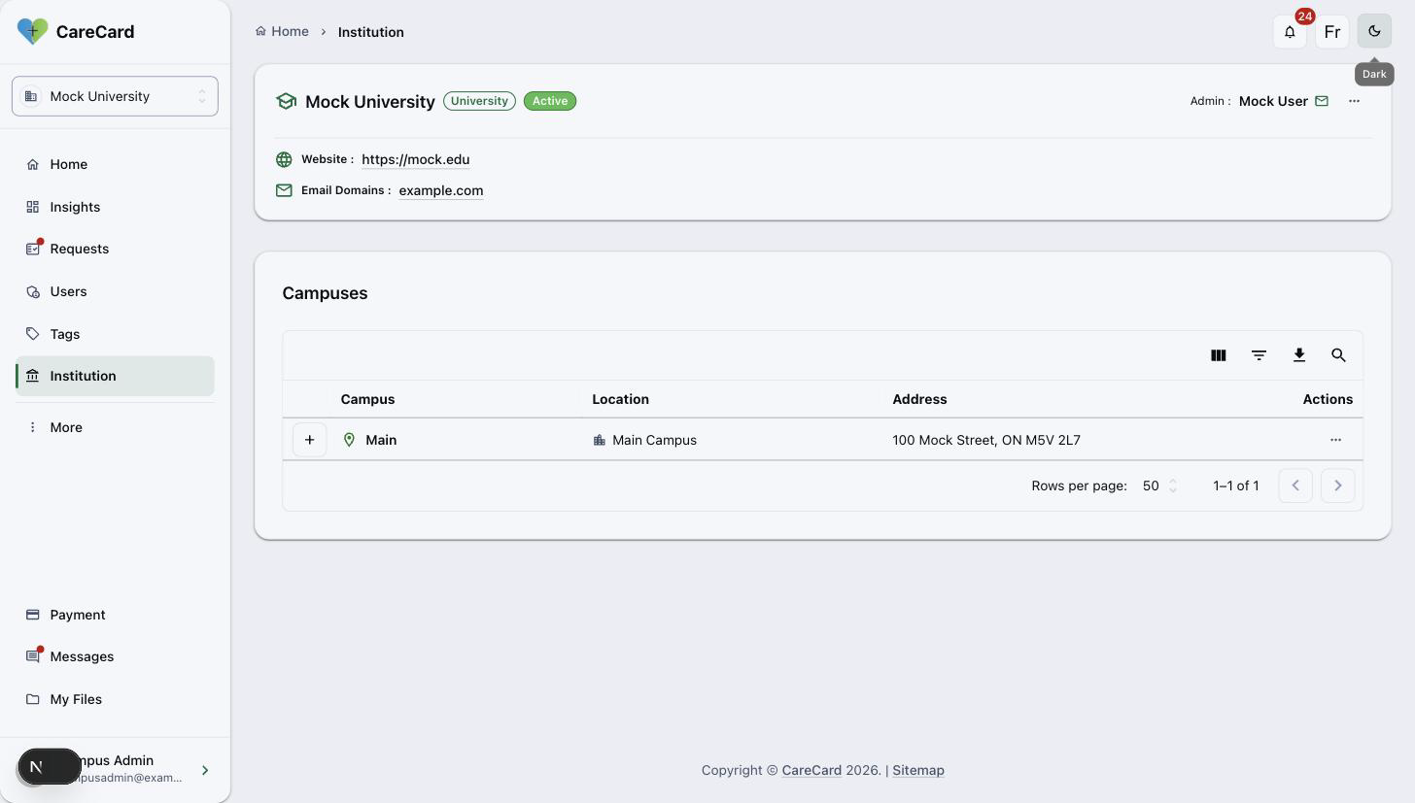Image resolution: width=1415 pixels, height=803 pixels.
Task: Open institution more options ellipsis
Action: [x=1354, y=101]
